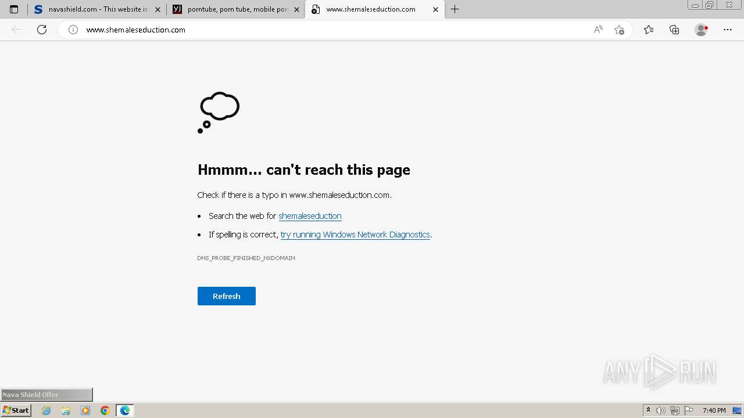Open media player taskbar icon
Viewport: 744px width, 418px height.
85,410
